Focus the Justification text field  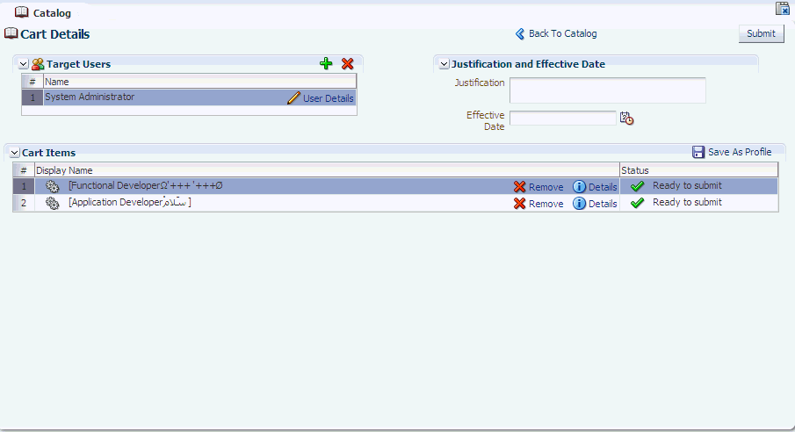point(607,90)
